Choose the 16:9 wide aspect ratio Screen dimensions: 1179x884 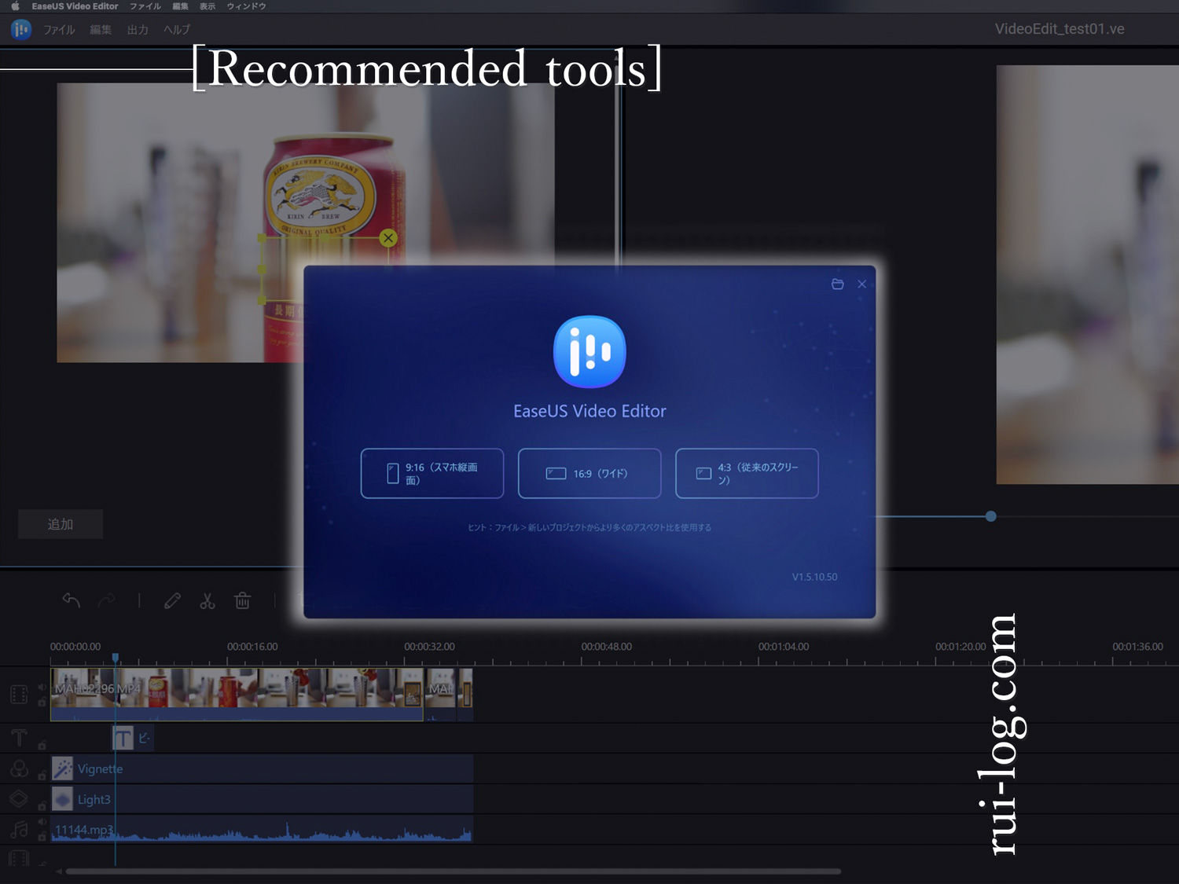coord(589,473)
